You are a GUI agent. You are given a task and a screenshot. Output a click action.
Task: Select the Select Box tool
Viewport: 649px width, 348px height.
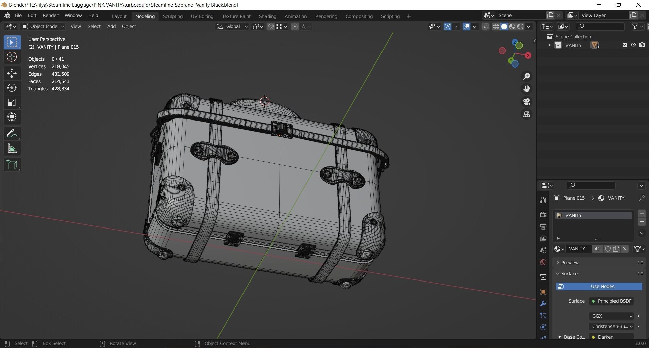tap(12, 42)
